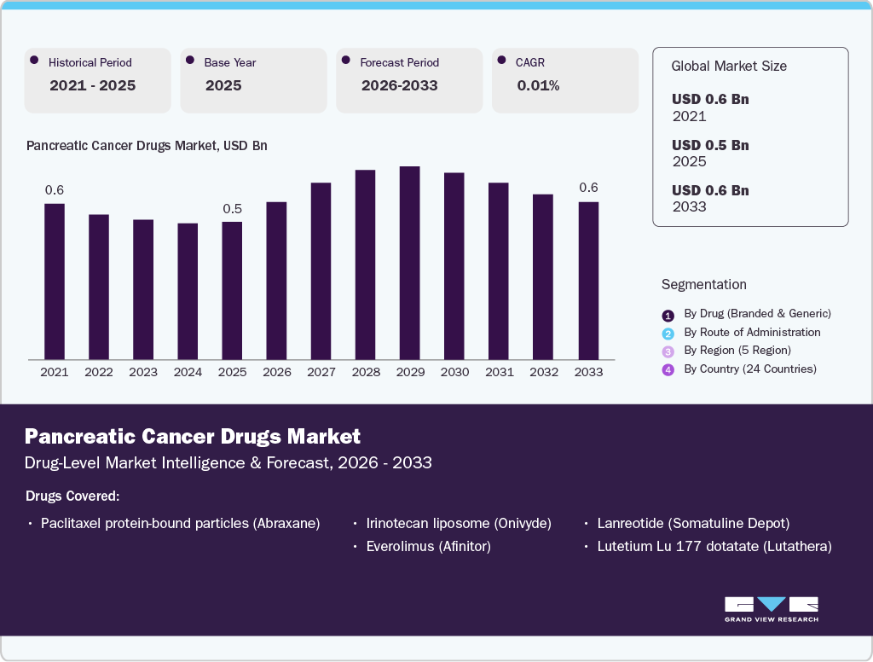Click the USD 0.6 Bn 2021 entry
This screenshot has height=662, width=873.
point(710,107)
